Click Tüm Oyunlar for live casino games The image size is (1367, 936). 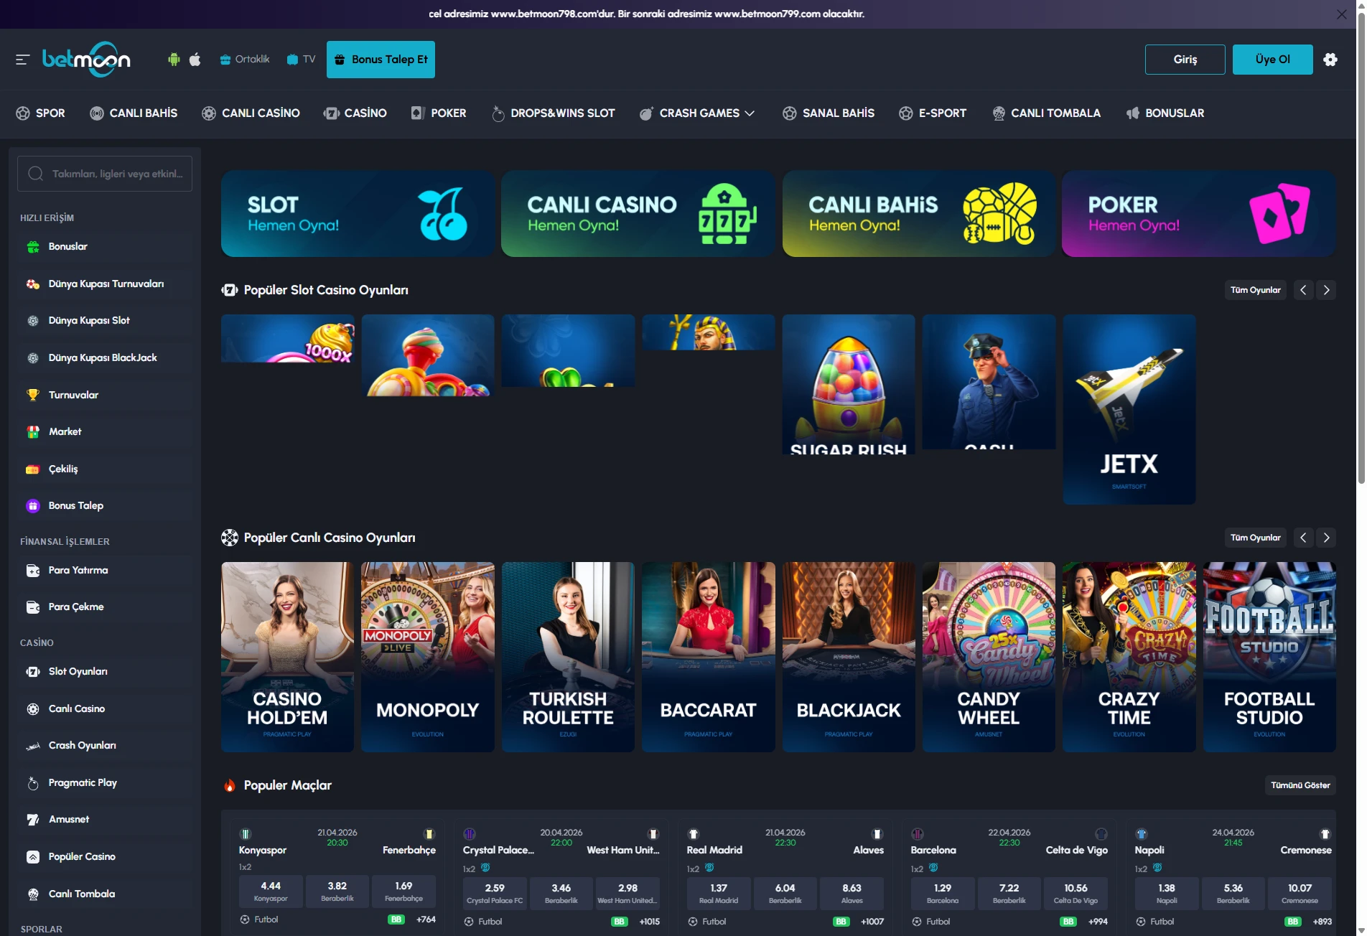[x=1255, y=538]
